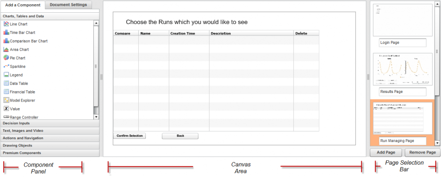Click the Model Explorer icon
442x177 pixels.
(6, 101)
